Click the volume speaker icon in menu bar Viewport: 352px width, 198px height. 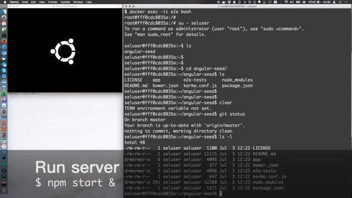point(291,2)
